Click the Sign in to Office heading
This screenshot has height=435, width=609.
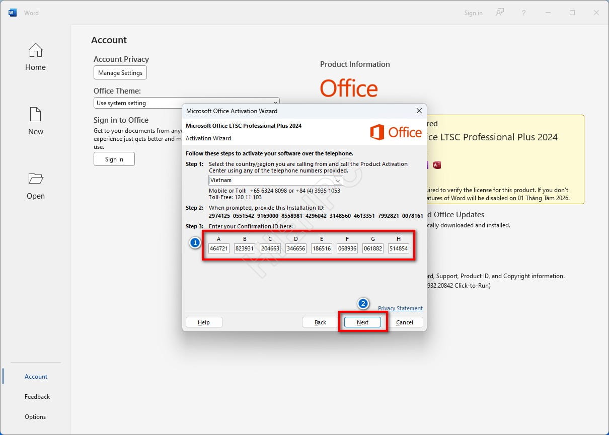click(x=121, y=120)
